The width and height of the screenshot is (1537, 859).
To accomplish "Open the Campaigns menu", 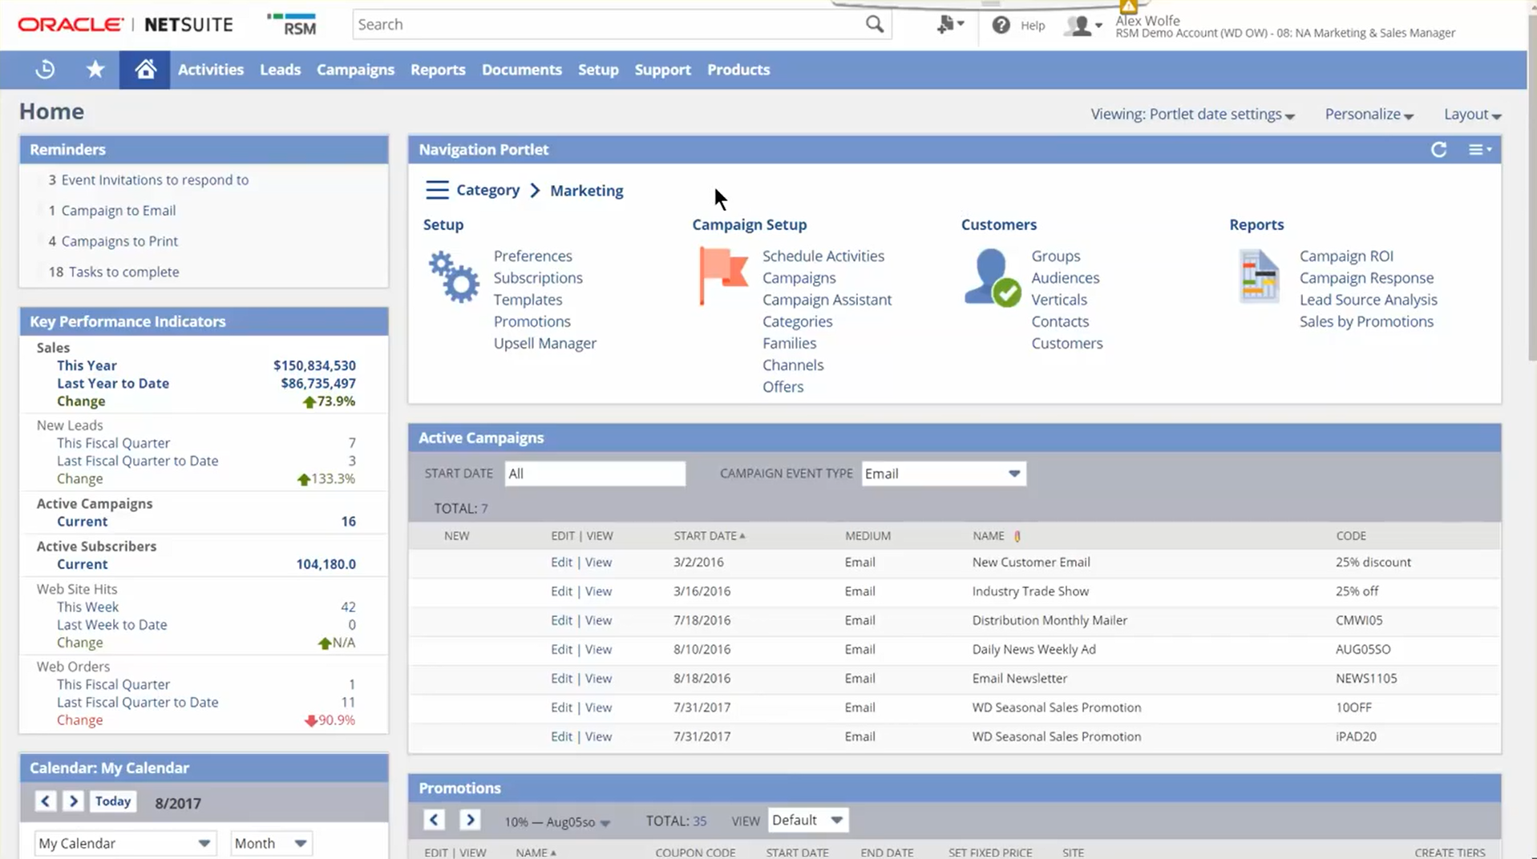I will coord(355,70).
